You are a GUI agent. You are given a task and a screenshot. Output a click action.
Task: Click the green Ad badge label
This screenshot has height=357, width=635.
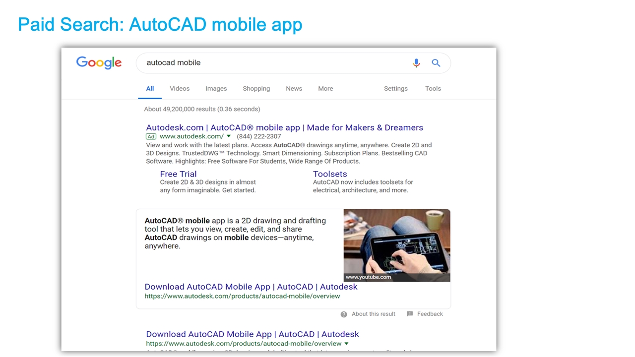coord(151,136)
